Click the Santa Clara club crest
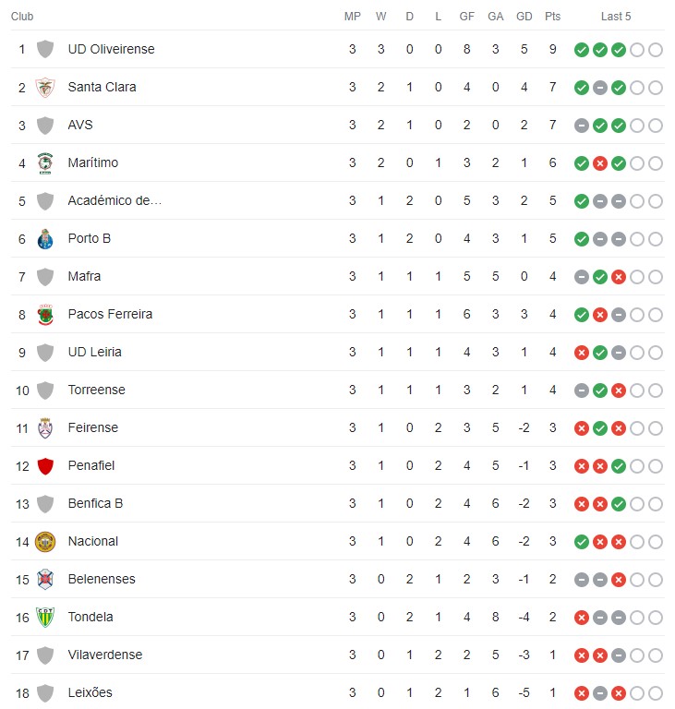The image size is (675, 709). [x=44, y=88]
